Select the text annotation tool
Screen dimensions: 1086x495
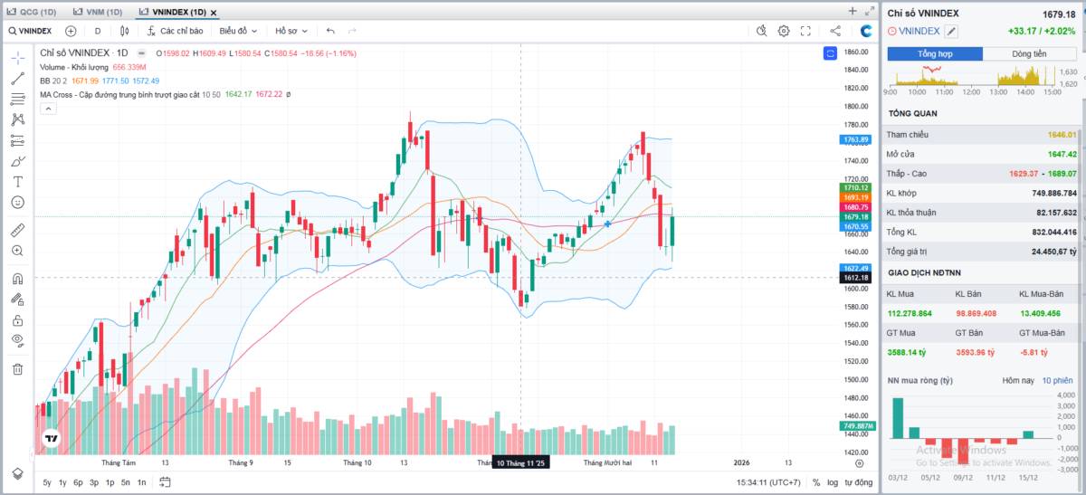(17, 181)
